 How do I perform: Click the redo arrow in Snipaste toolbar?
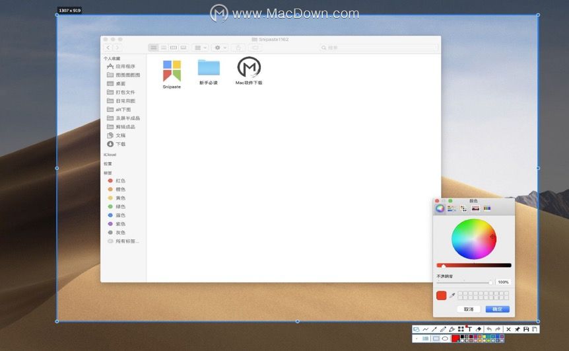pyautogui.click(x=498, y=329)
